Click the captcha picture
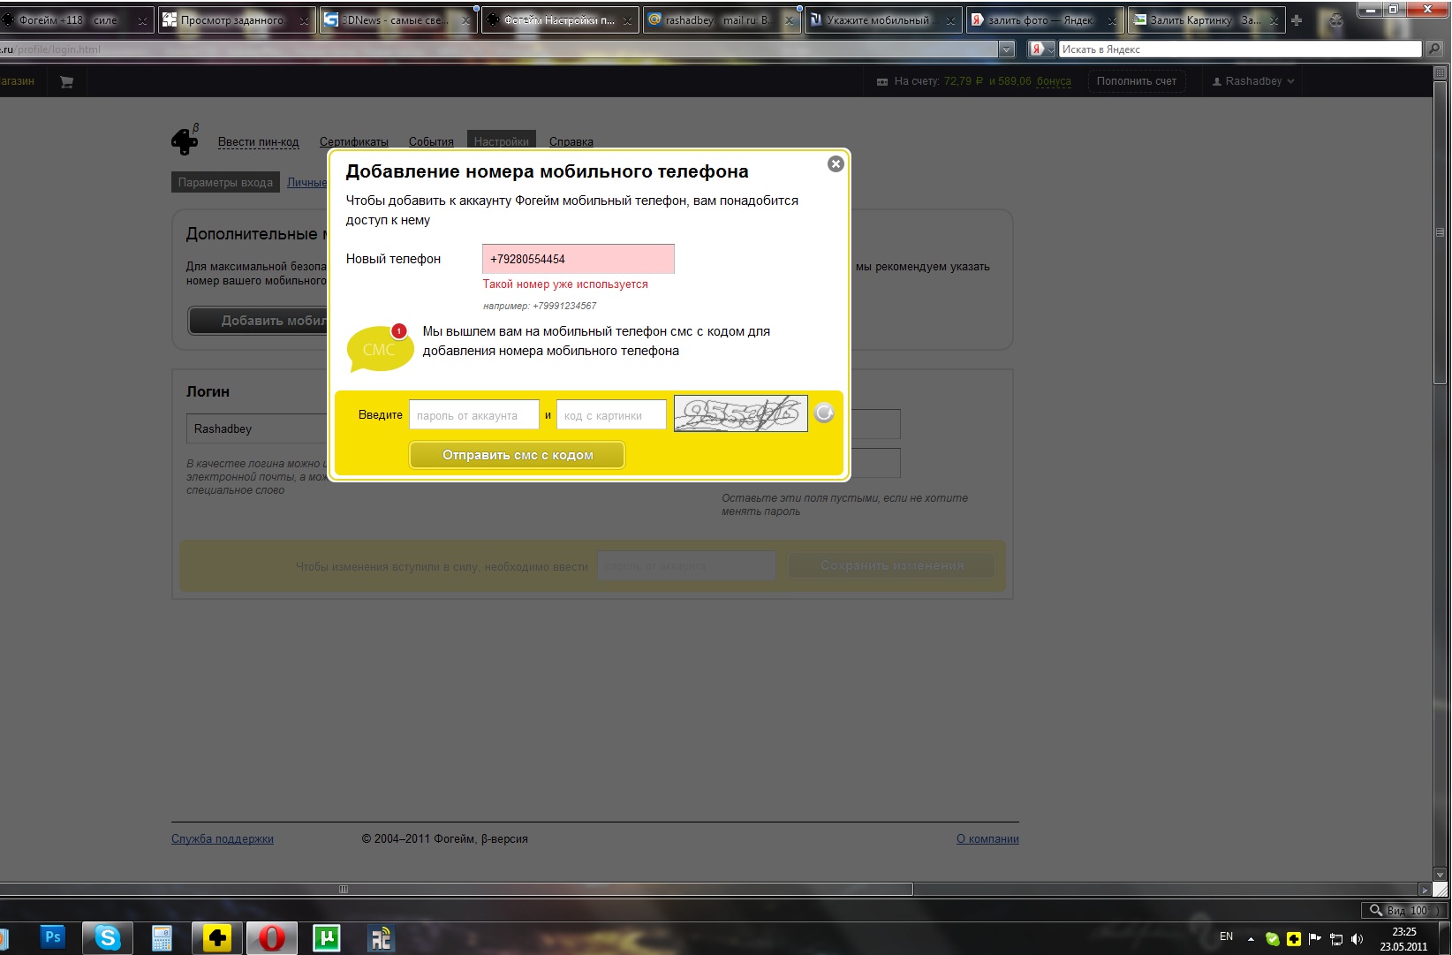Image resolution: width=1452 pixels, height=955 pixels. coord(740,413)
